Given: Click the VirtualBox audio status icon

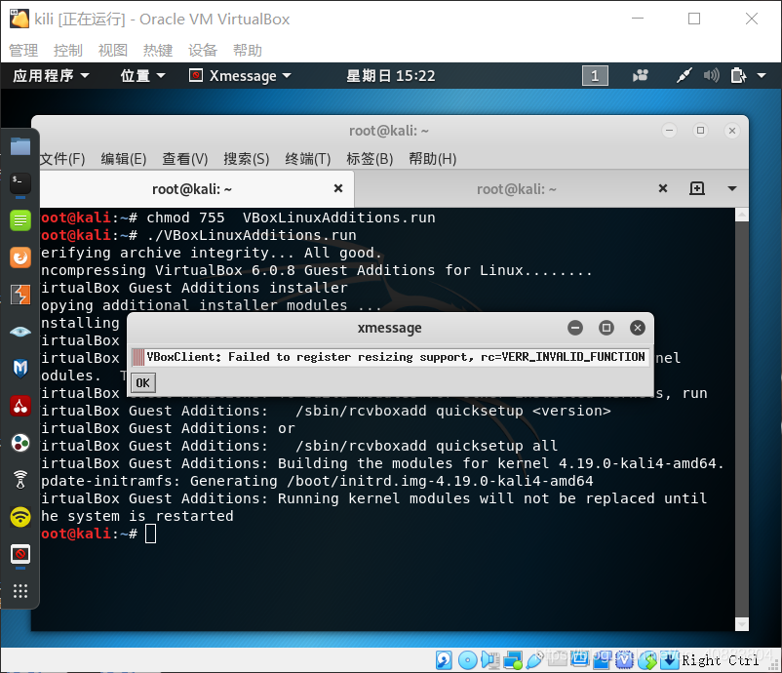Looking at the screenshot, I should [x=490, y=660].
